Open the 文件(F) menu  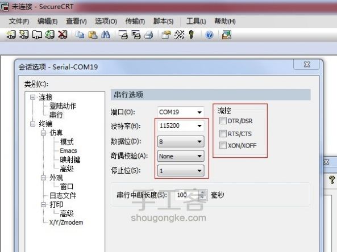(19, 21)
